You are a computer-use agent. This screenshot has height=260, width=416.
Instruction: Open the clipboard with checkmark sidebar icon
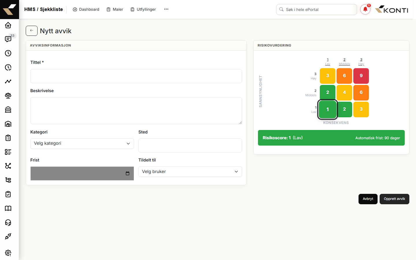8,194
